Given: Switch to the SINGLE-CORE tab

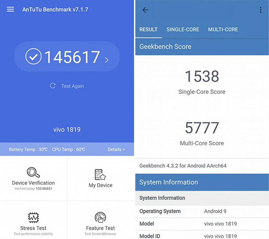Looking at the screenshot, I should (x=183, y=30).
